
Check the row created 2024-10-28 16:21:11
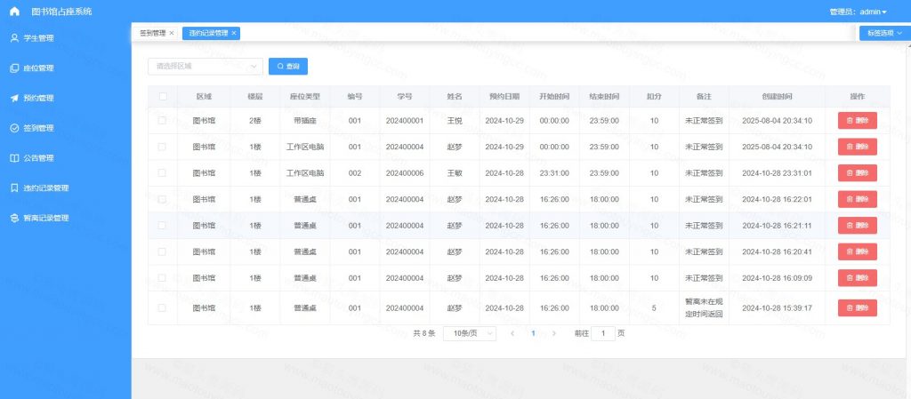pos(162,225)
